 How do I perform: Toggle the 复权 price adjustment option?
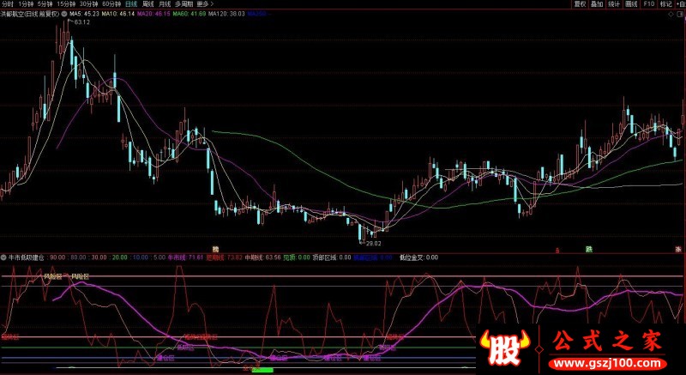(578, 4)
